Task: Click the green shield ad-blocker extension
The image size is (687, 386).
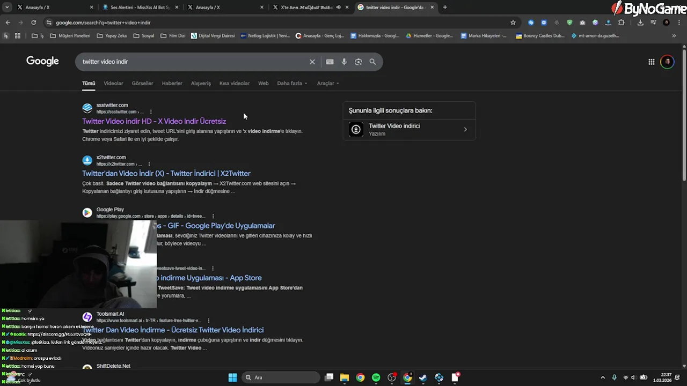Action: [x=569, y=23]
